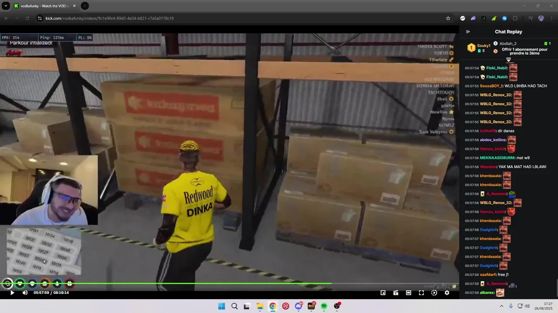Image resolution: width=558 pixels, height=313 pixels.
Task: Click the kick.com address bar
Action: [x=244, y=18]
